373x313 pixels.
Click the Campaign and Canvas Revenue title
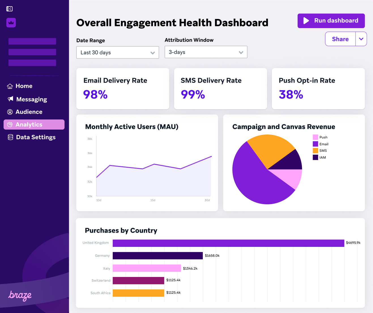coord(284,127)
